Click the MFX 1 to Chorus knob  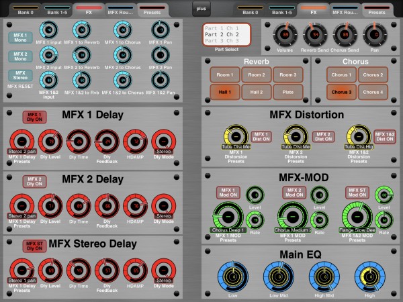(123, 30)
